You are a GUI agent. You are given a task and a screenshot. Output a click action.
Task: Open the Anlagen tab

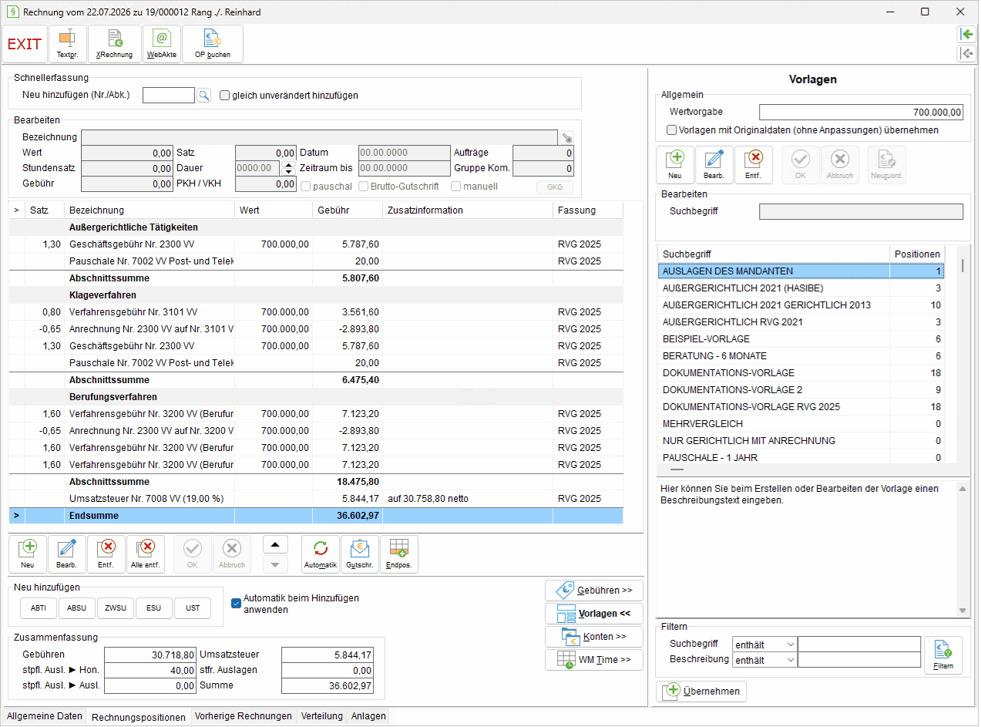[x=369, y=716]
